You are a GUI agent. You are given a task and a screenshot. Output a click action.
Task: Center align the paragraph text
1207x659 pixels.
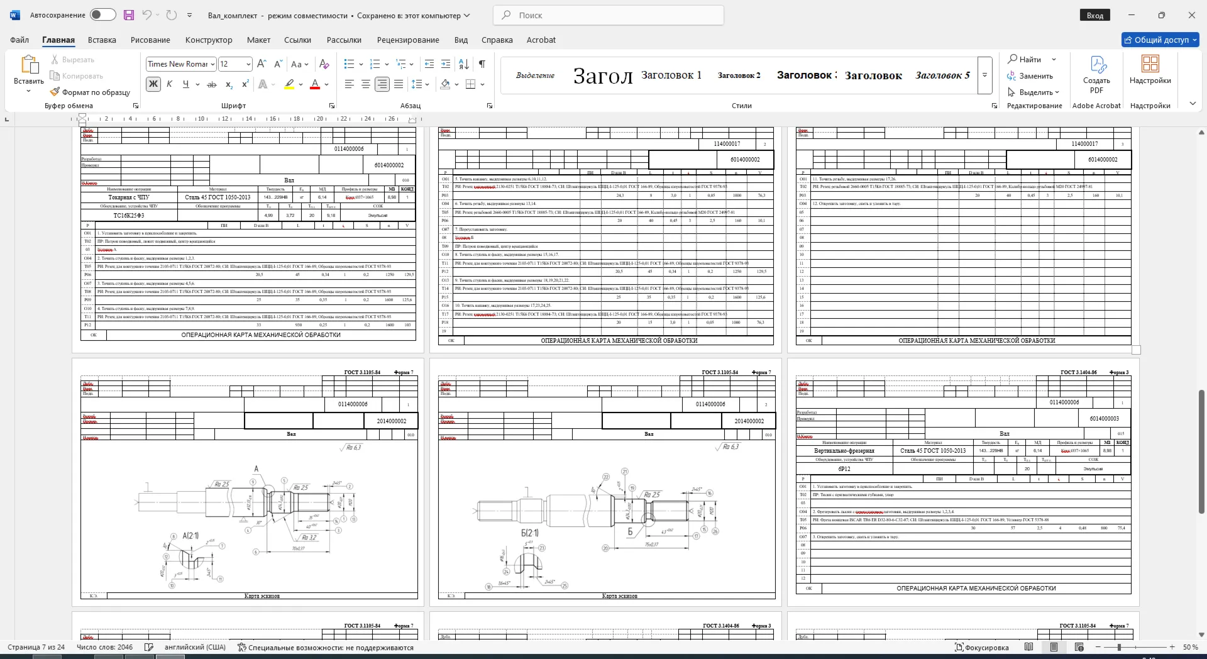[365, 84]
